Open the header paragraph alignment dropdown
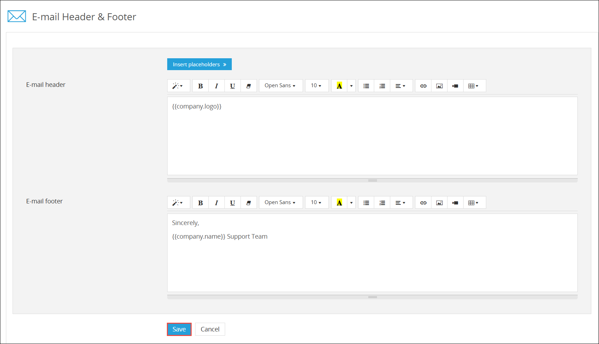This screenshot has height=344, width=599. 401,86
